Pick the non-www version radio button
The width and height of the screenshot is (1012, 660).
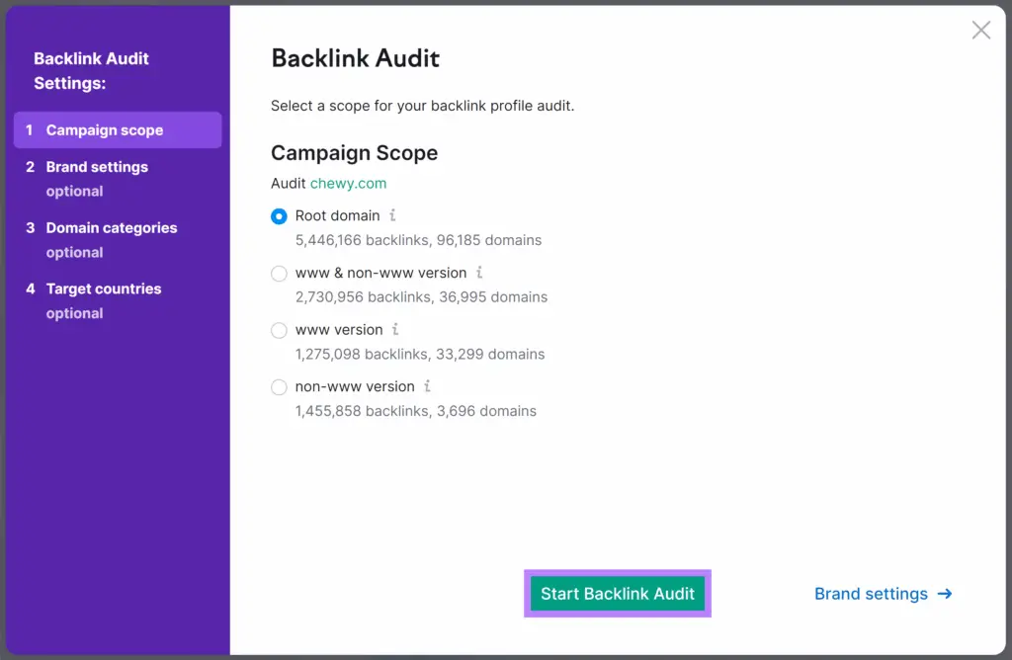279,387
